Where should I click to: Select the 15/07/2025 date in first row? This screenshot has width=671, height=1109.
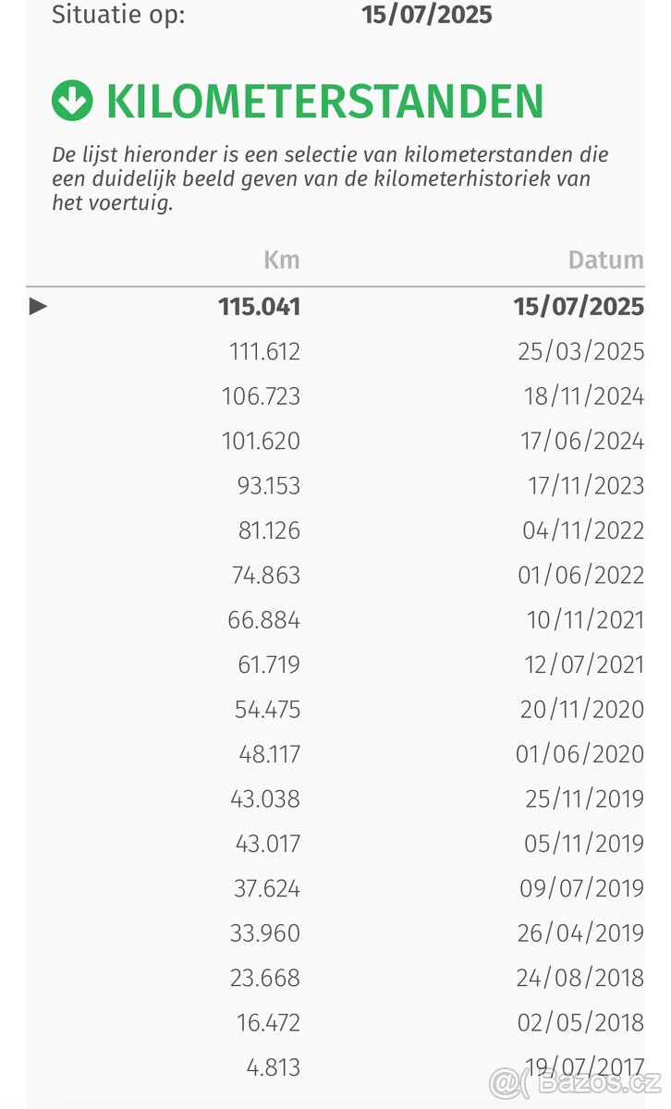pyautogui.click(x=579, y=307)
